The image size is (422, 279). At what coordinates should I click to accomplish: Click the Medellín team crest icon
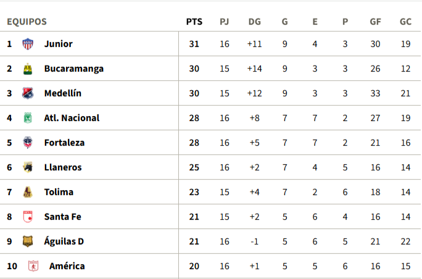tap(27, 93)
